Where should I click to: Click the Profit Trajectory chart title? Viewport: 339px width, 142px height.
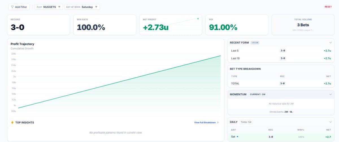click(x=22, y=44)
